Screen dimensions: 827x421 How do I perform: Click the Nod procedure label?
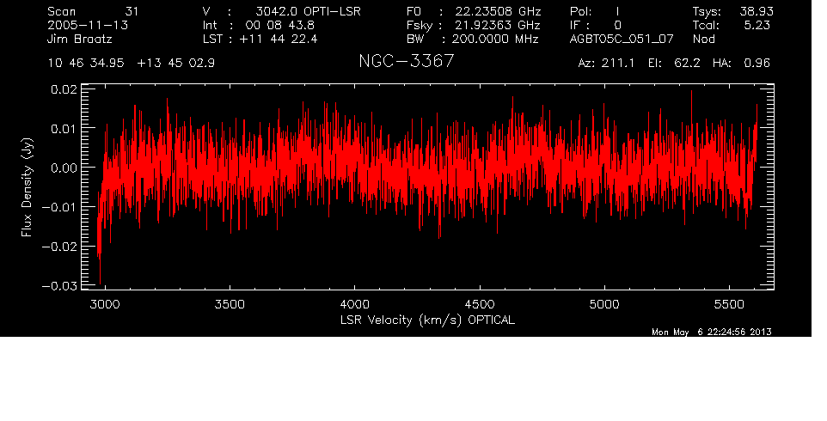tap(704, 39)
